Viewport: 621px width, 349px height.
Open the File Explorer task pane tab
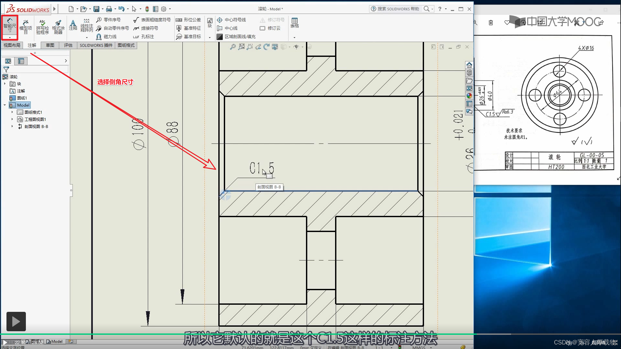click(x=469, y=81)
